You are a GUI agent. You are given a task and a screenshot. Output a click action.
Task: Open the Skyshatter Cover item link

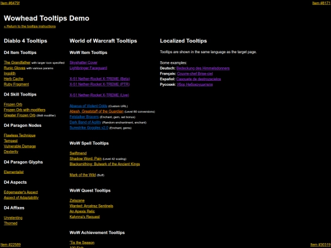pyautogui.click(x=83, y=62)
